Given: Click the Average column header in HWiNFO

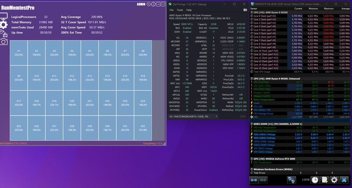Looking at the screenshot, I should click(x=346, y=8).
